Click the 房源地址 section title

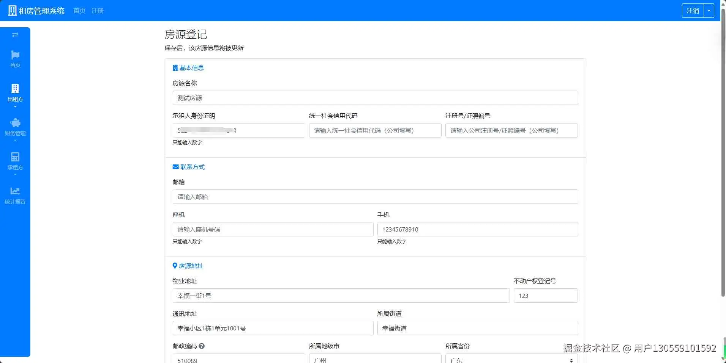tap(191, 266)
